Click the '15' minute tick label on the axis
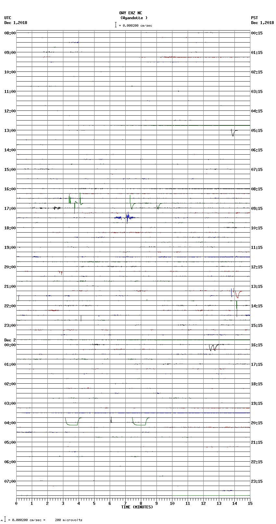Screen dimensions: 276x524 pos(250,504)
